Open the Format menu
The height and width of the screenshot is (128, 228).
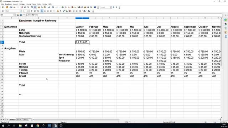[x=29, y=4]
